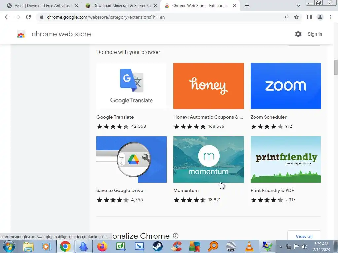Reload the current page
The height and width of the screenshot is (253, 338).
28,17
